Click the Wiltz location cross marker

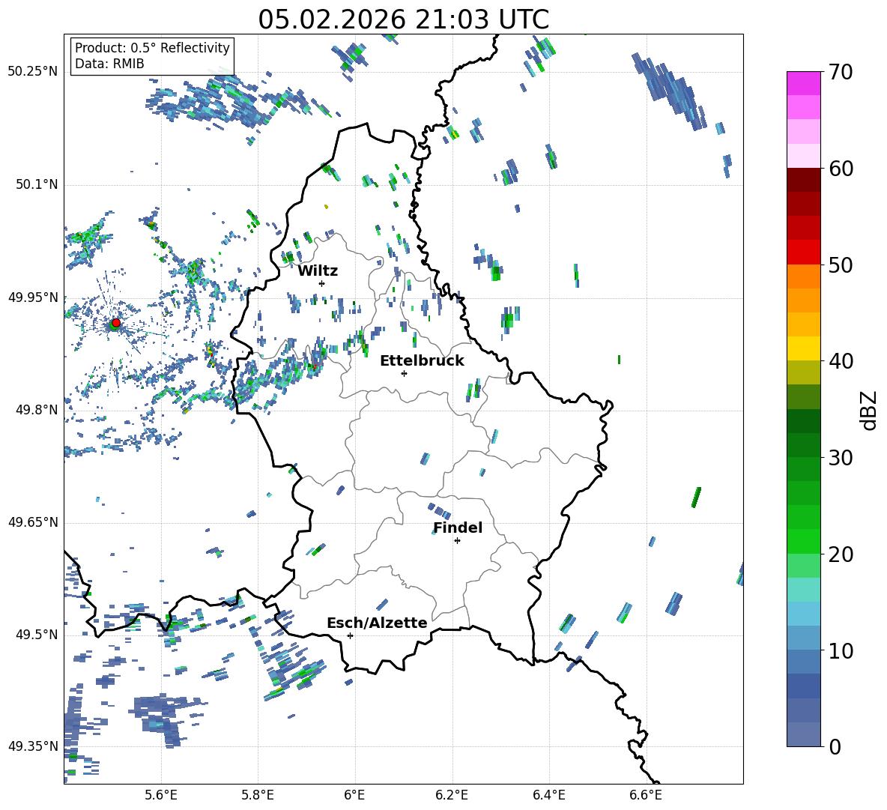tap(321, 283)
